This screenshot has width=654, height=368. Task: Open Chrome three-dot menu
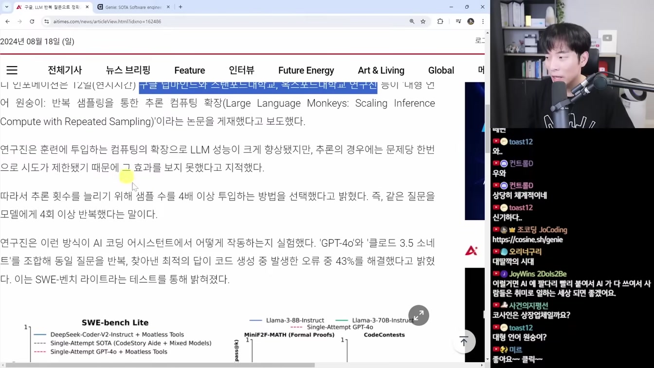coord(483,21)
